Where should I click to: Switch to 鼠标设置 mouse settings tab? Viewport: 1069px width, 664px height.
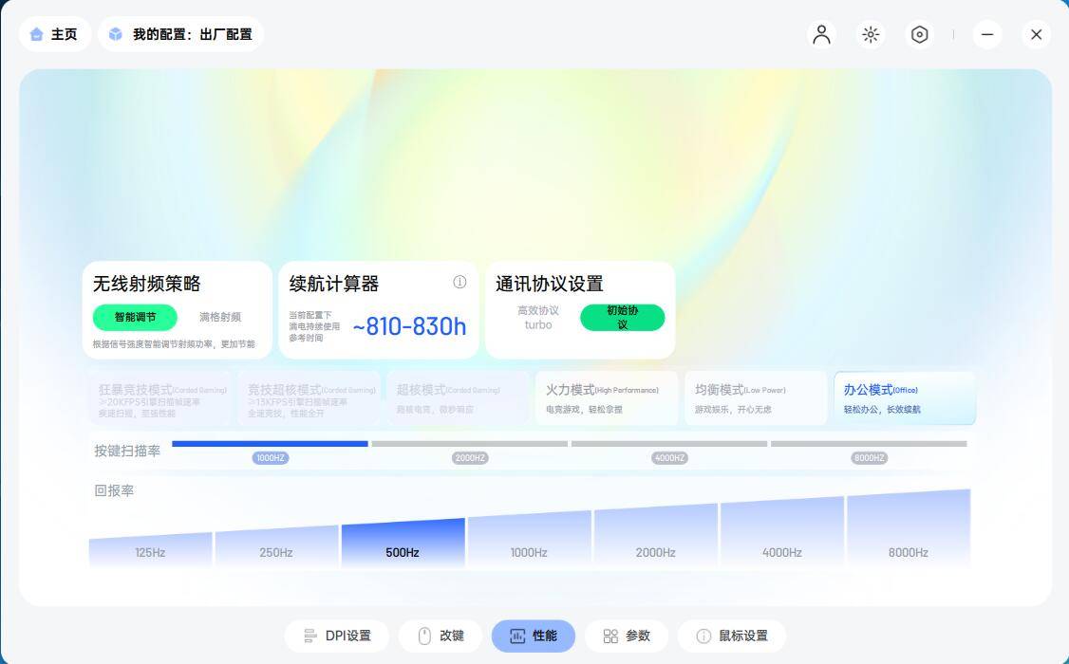[732, 636]
